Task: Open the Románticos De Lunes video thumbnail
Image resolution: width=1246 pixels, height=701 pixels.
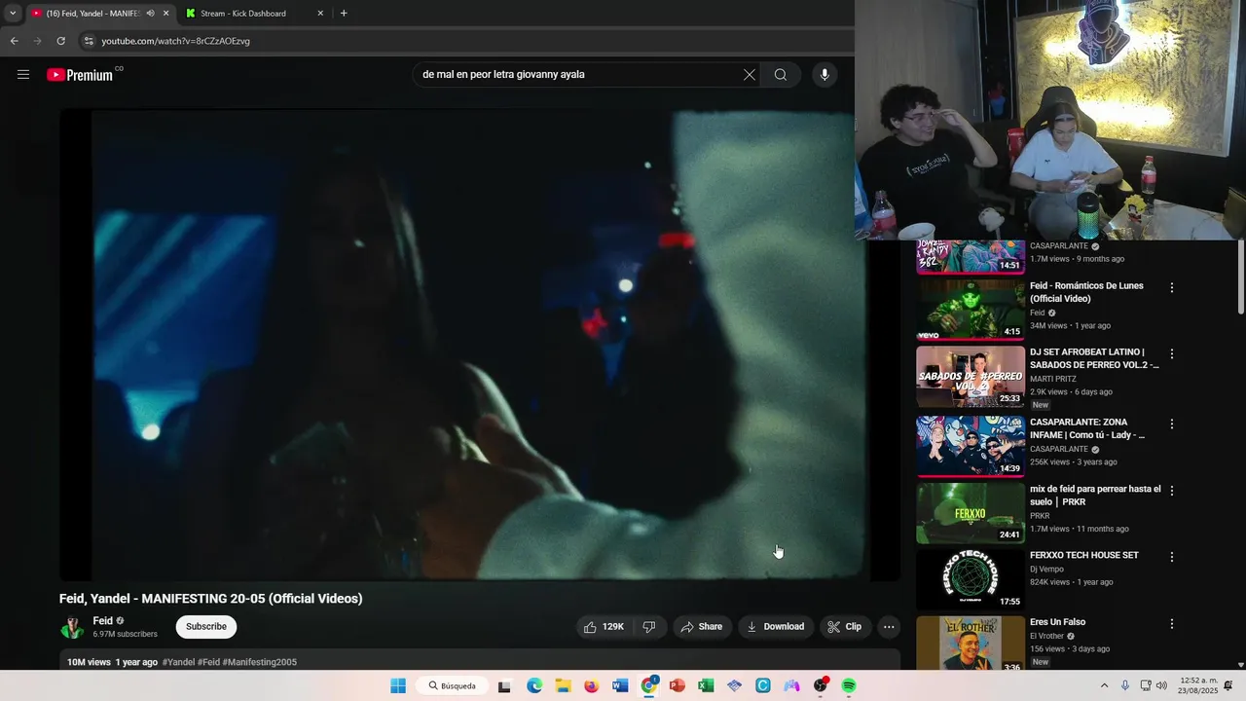Action: (971, 310)
